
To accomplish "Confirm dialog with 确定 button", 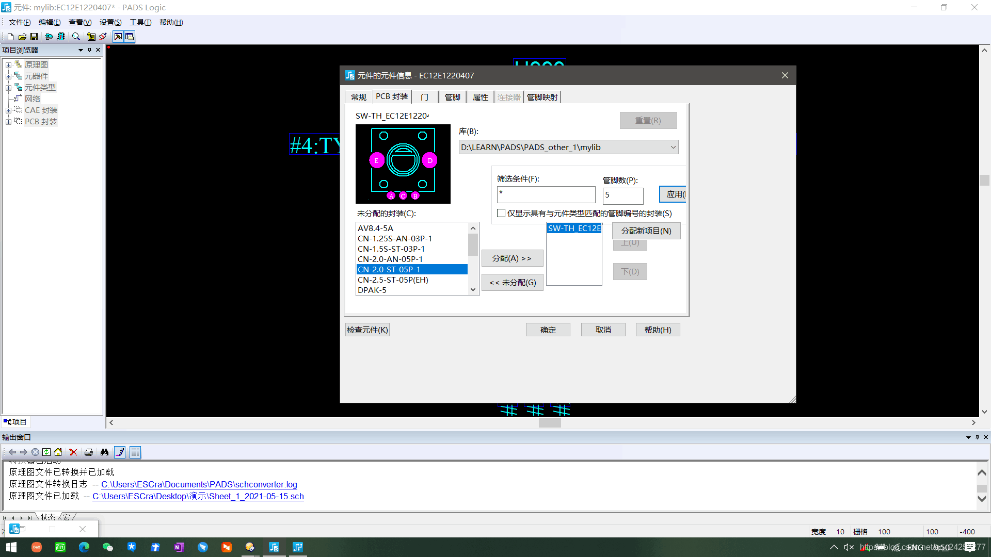I will click(548, 330).
